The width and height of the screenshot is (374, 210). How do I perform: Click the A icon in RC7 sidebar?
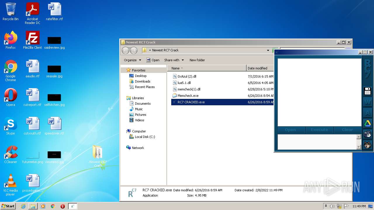click(367, 113)
